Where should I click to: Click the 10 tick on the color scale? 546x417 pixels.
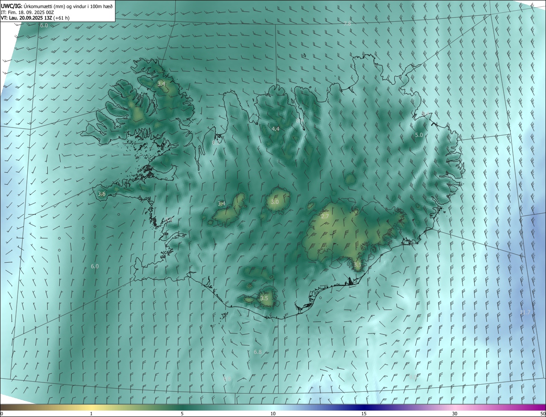273,414
